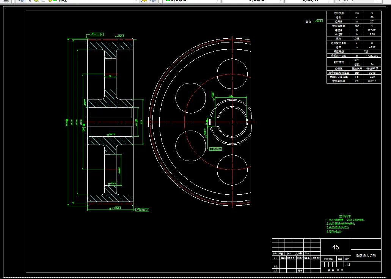
Task: Click the helix angle value 12.3871
Action: click(372, 30)
